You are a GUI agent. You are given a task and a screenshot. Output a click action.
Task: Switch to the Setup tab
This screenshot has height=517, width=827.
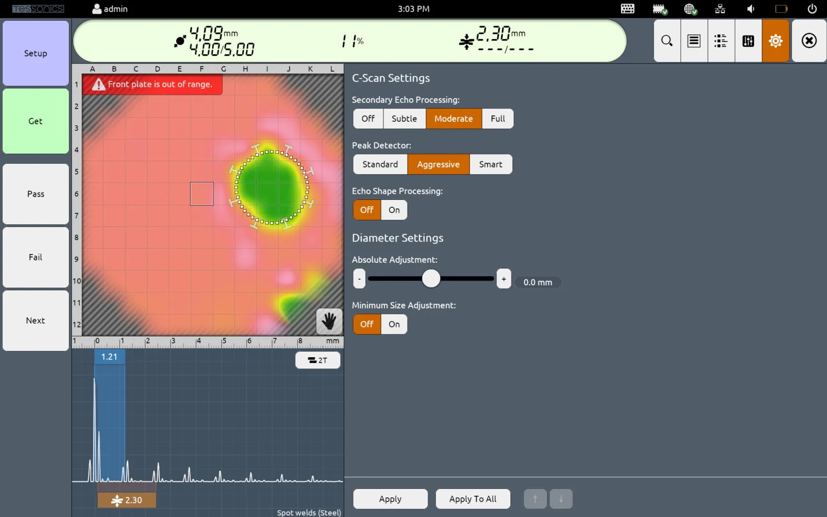[35, 53]
